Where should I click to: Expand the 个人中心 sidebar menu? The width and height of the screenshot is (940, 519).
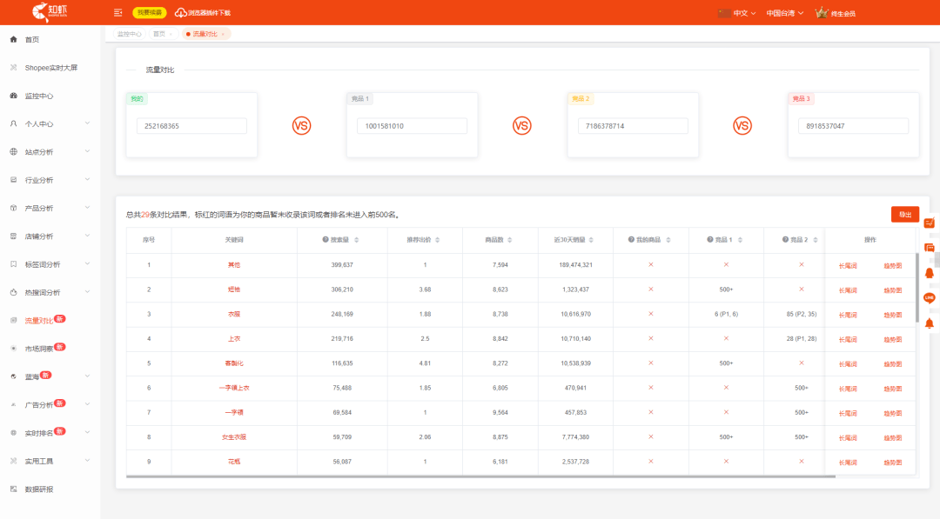coord(50,124)
